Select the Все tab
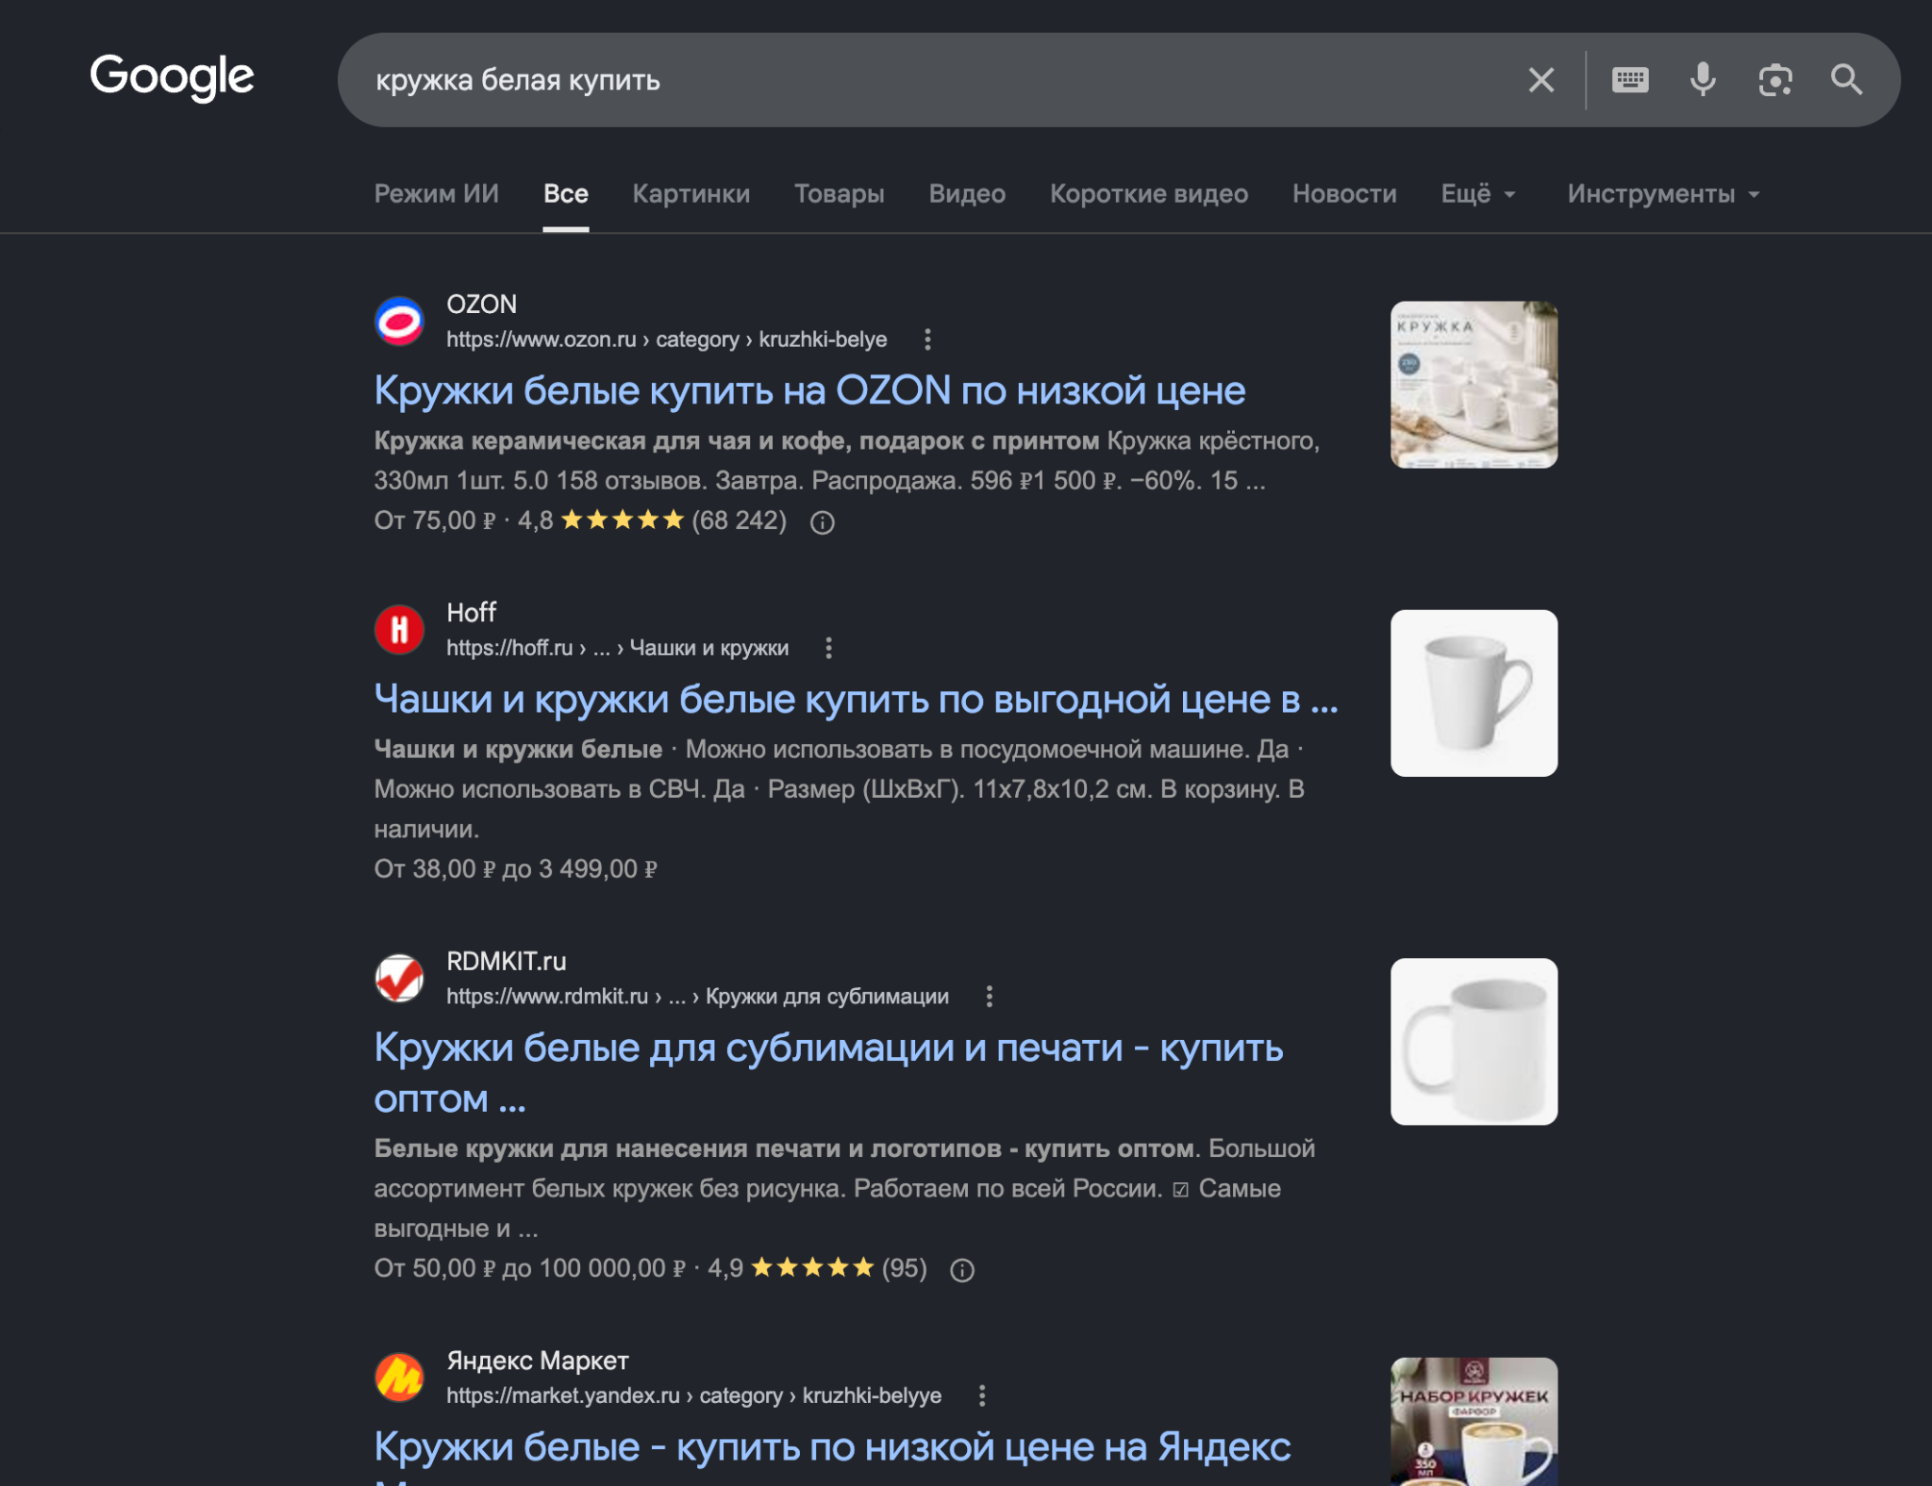The height and width of the screenshot is (1486, 1932). (566, 193)
